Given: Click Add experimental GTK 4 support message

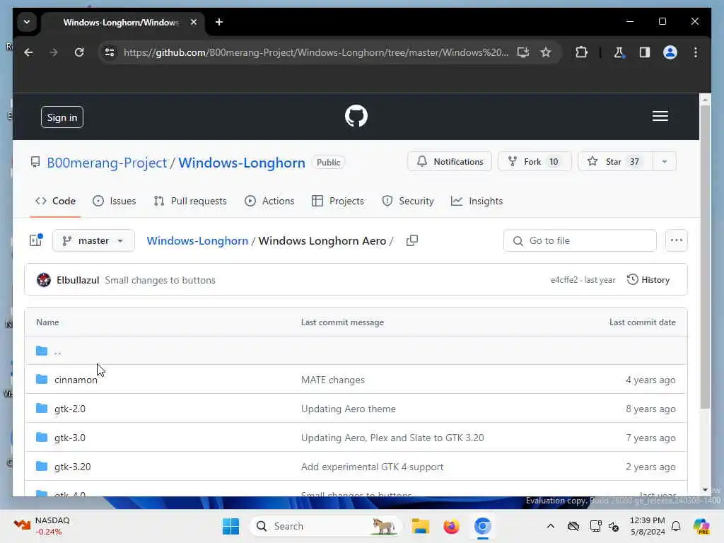Looking at the screenshot, I should pyautogui.click(x=372, y=467).
